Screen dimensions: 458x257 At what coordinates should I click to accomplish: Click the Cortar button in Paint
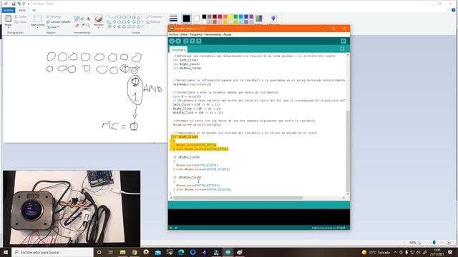click(20, 17)
